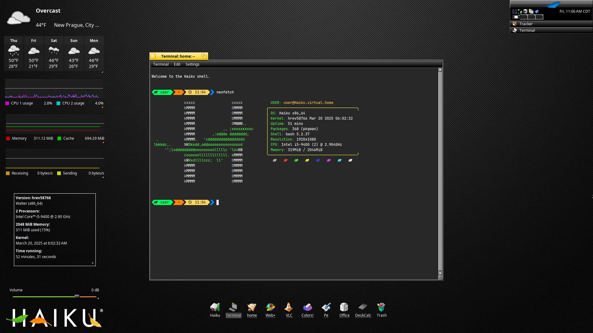Click the CPU usage activity graph
593x333 pixels.
54,88
